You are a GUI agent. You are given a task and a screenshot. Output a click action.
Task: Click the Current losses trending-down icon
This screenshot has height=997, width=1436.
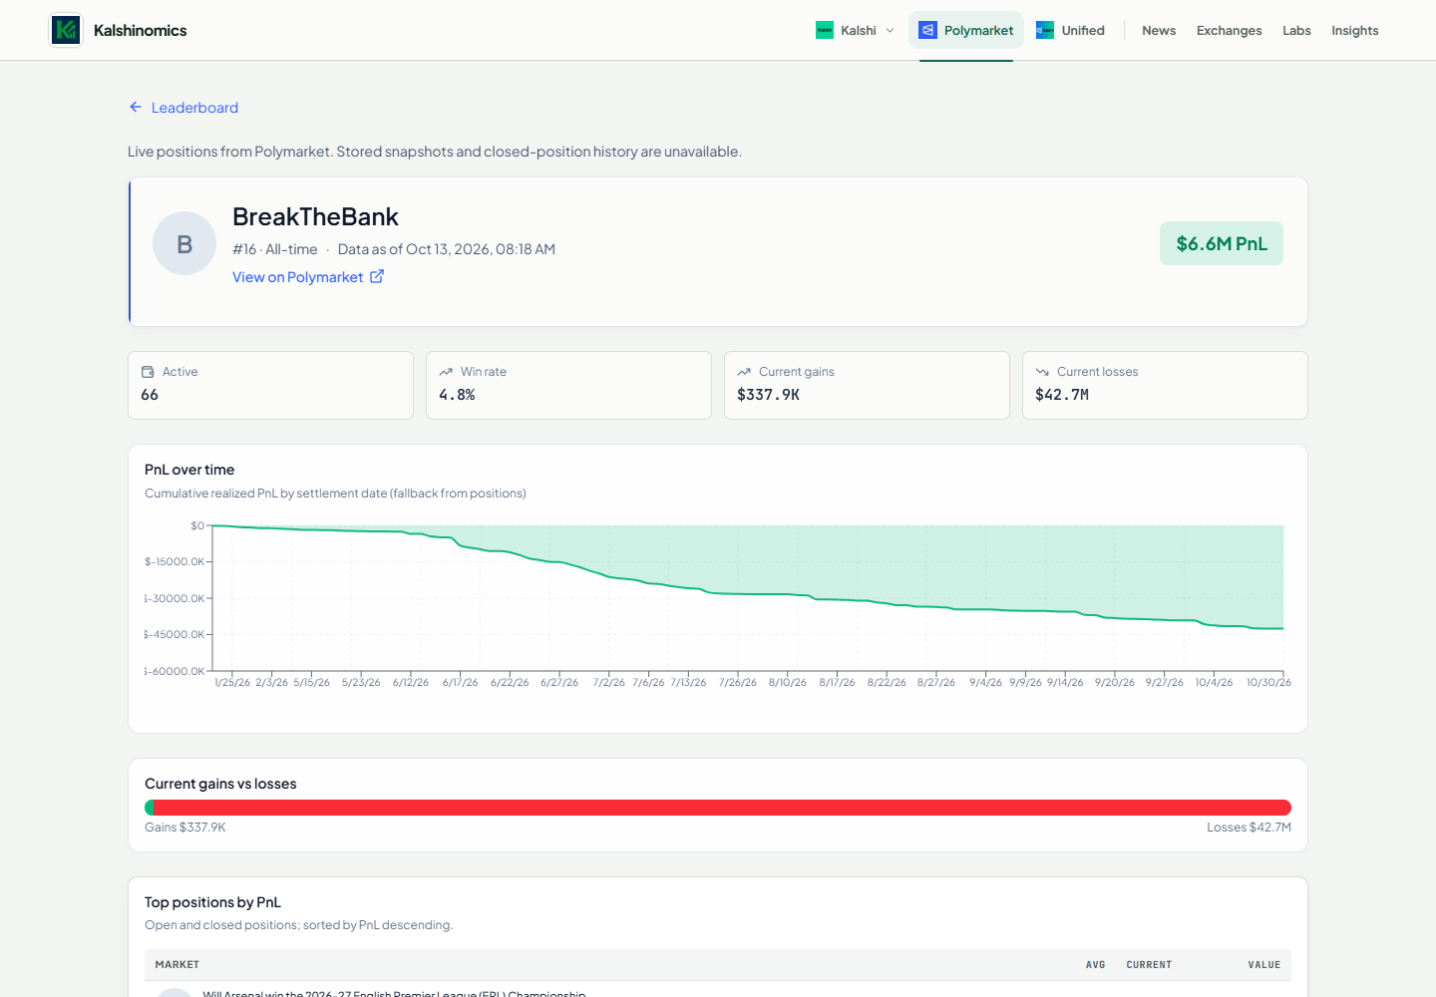click(1042, 372)
